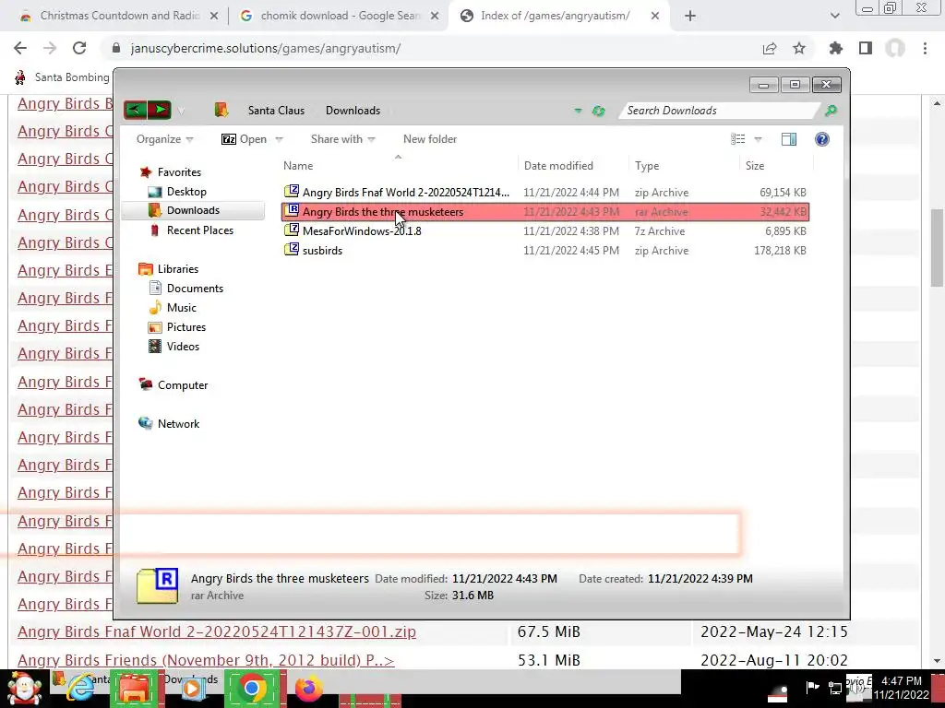
Task: Open the Organize menu
Action: point(164,139)
